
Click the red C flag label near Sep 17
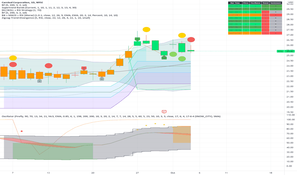click(x=84, y=68)
